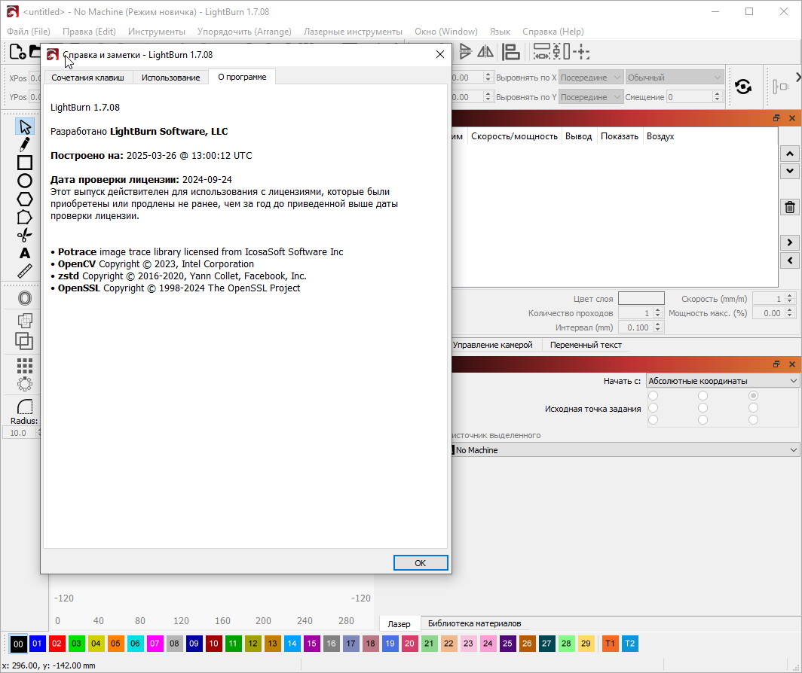The height and width of the screenshot is (673, 802).
Task: Select the Rectangle drawing tool
Action: click(x=25, y=163)
